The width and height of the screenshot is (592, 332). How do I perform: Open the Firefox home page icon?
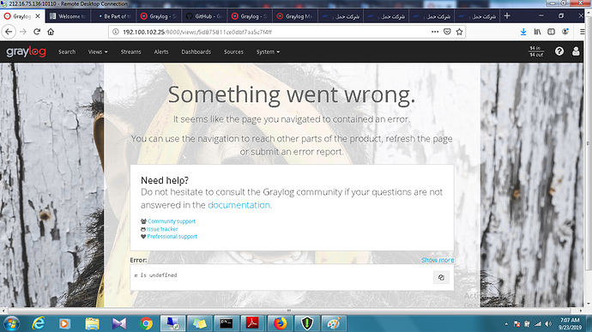(x=51, y=32)
